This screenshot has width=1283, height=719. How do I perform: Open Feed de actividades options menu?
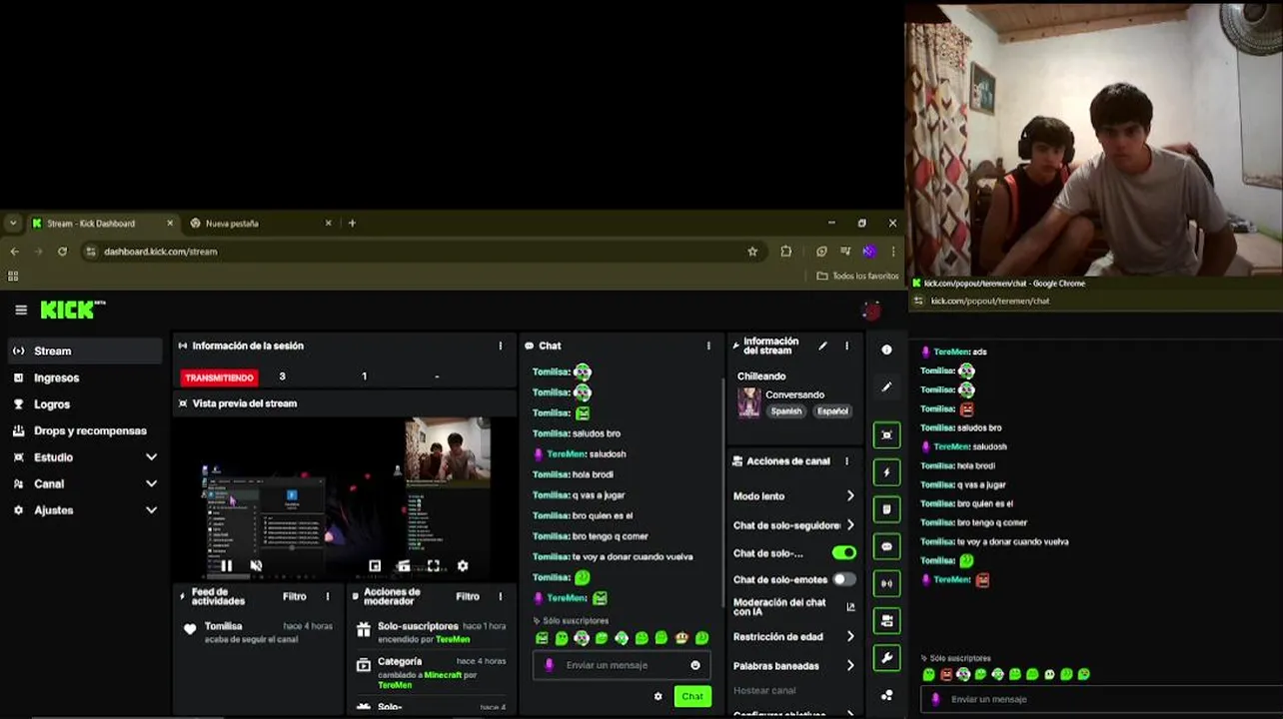click(x=328, y=596)
